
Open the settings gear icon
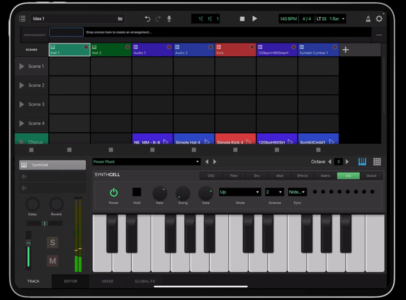379,19
